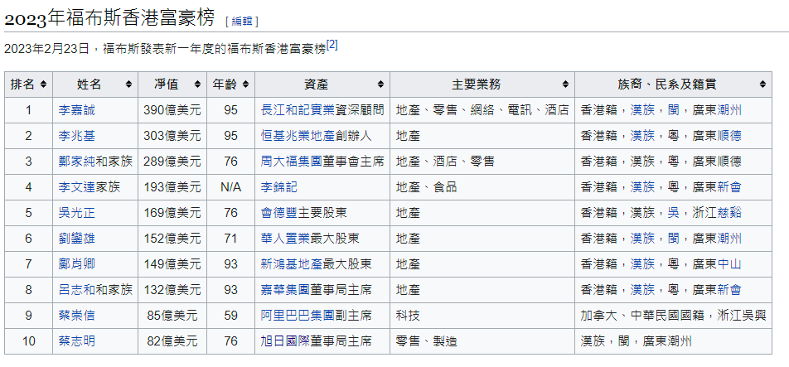Viewport: 789px width, 367px height.
Task: Open 華人置業 company link
Action: 286,239
